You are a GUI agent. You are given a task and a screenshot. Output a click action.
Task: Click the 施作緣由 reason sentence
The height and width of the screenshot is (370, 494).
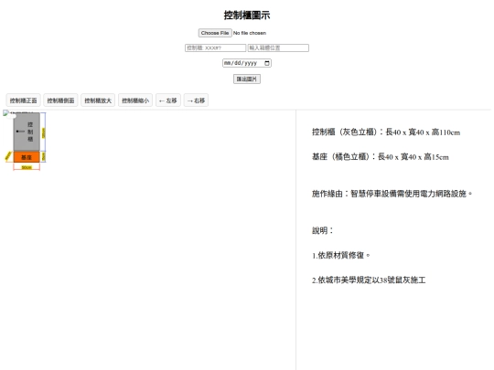coord(392,194)
